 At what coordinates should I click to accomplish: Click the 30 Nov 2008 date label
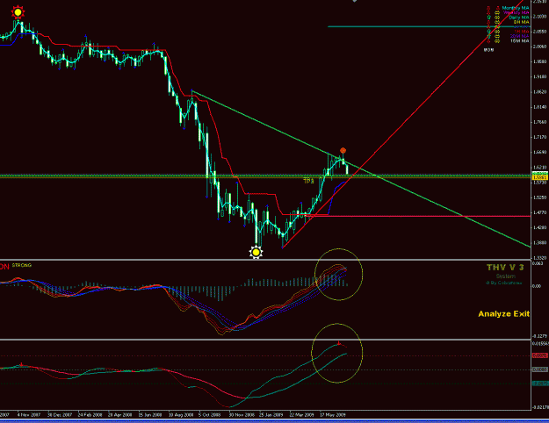point(242,415)
